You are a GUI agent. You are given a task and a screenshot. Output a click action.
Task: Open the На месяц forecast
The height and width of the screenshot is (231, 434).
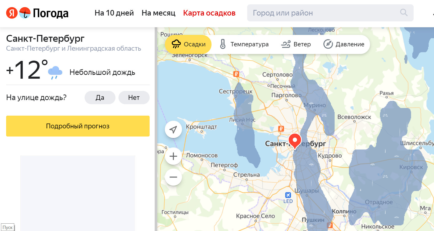[x=159, y=13]
